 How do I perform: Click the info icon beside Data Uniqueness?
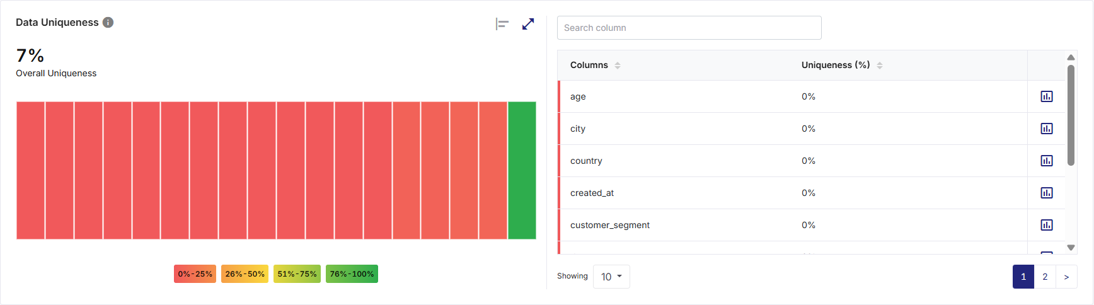108,23
